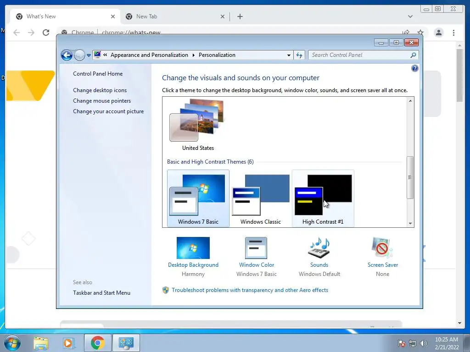Click Chrome reload button
This screenshot has width=470, height=352.
46,33
